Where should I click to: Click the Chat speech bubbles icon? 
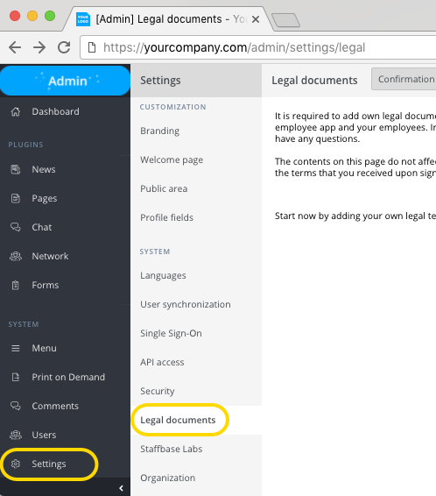[16, 227]
